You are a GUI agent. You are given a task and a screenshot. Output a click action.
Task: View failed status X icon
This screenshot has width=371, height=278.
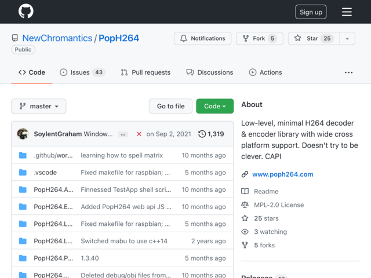[139, 134]
